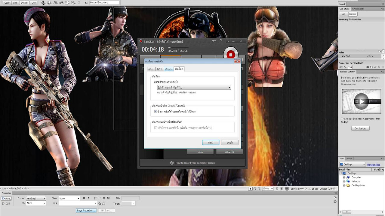Click the Get Started button

tap(360, 128)
